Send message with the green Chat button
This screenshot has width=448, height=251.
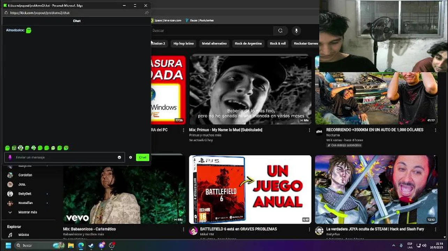tap(142, 157)
